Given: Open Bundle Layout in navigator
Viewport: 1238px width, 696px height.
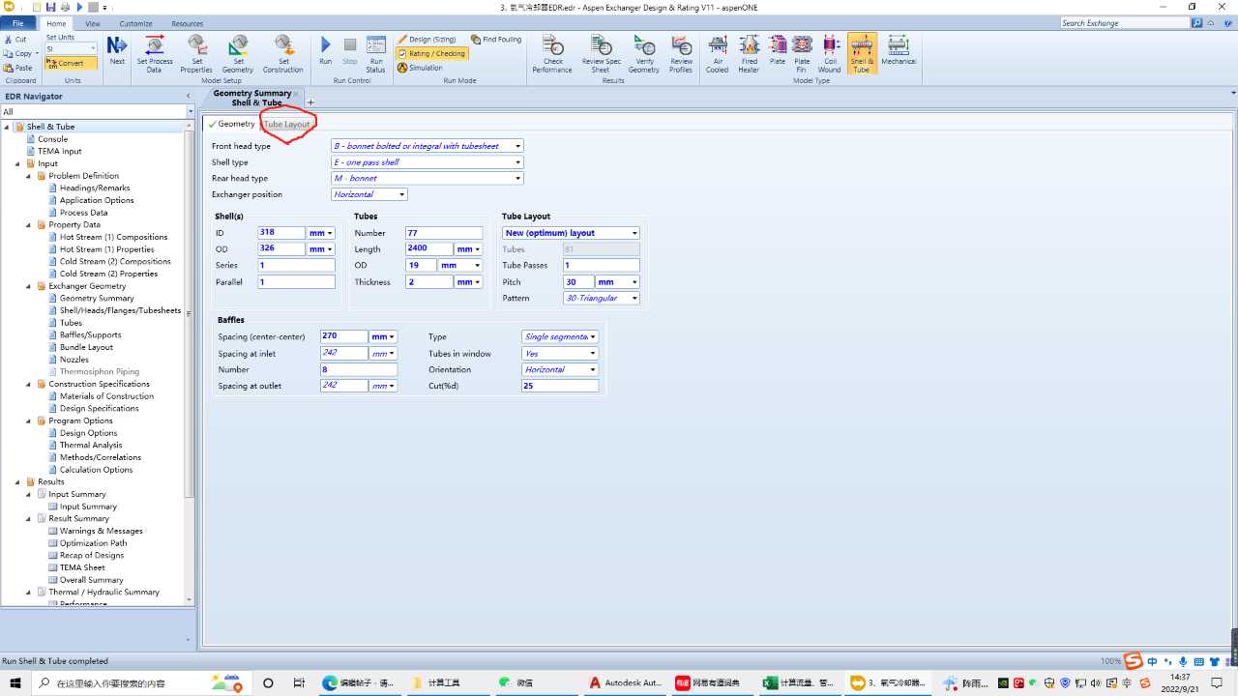Looking at the screenshot, I should [86, 347].
